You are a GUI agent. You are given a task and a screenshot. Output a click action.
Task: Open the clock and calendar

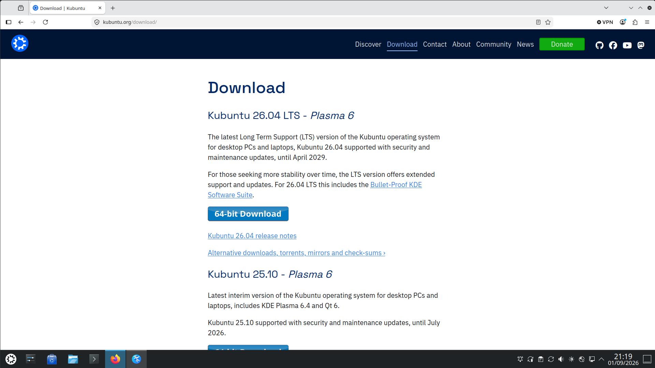click(623, 359)
